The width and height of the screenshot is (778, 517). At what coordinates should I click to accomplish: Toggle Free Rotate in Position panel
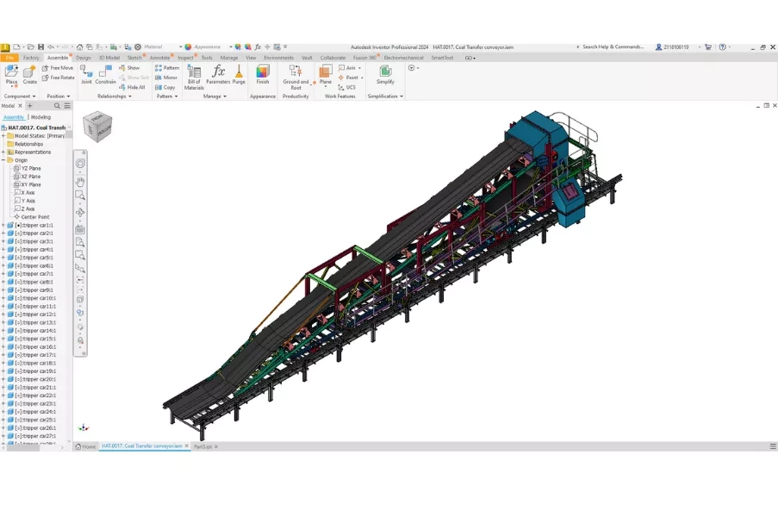click(59, 78)
